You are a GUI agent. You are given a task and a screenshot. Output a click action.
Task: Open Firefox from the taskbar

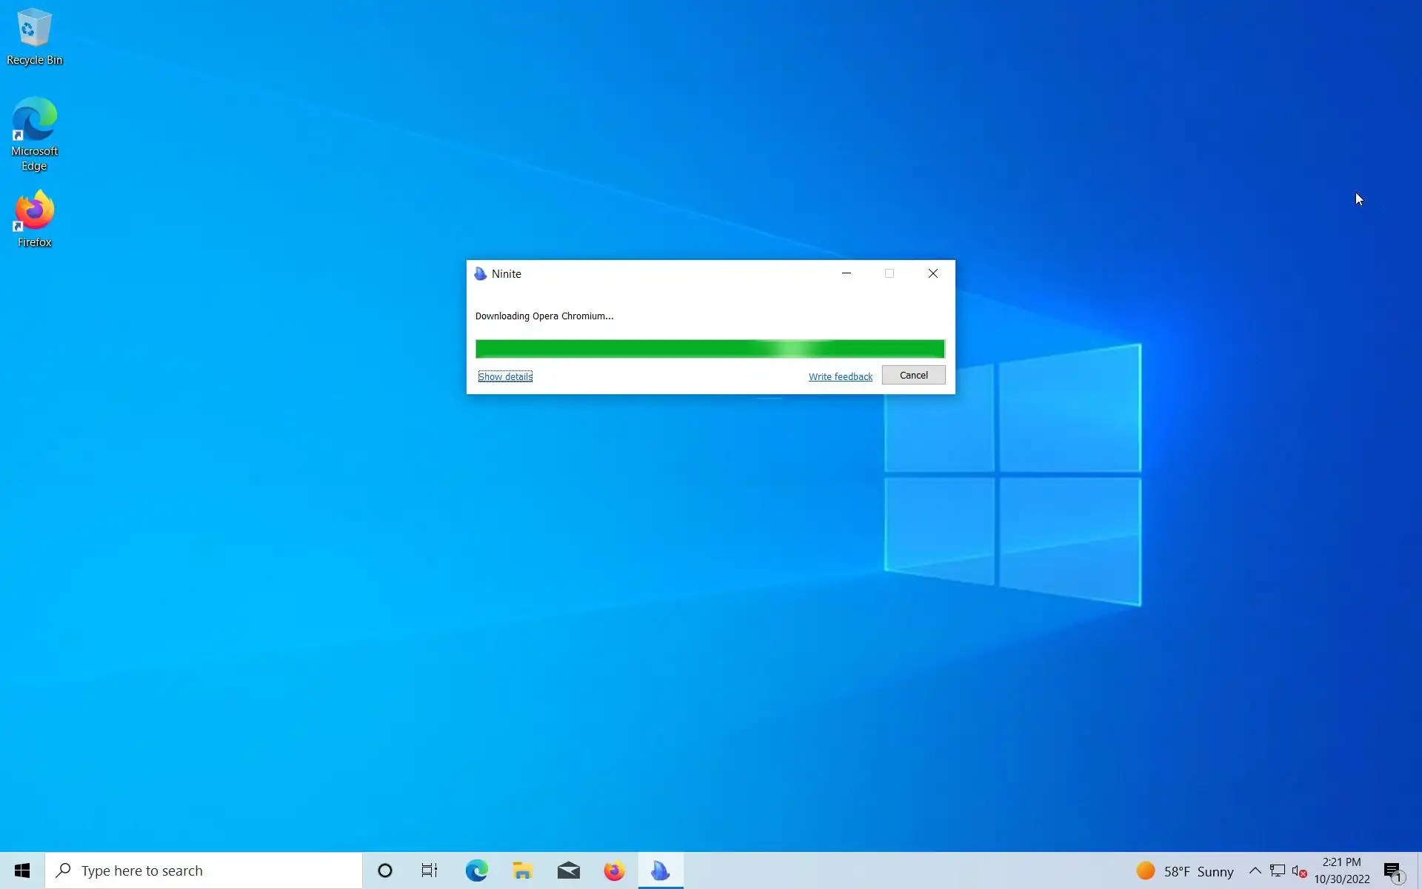(614, 870)
